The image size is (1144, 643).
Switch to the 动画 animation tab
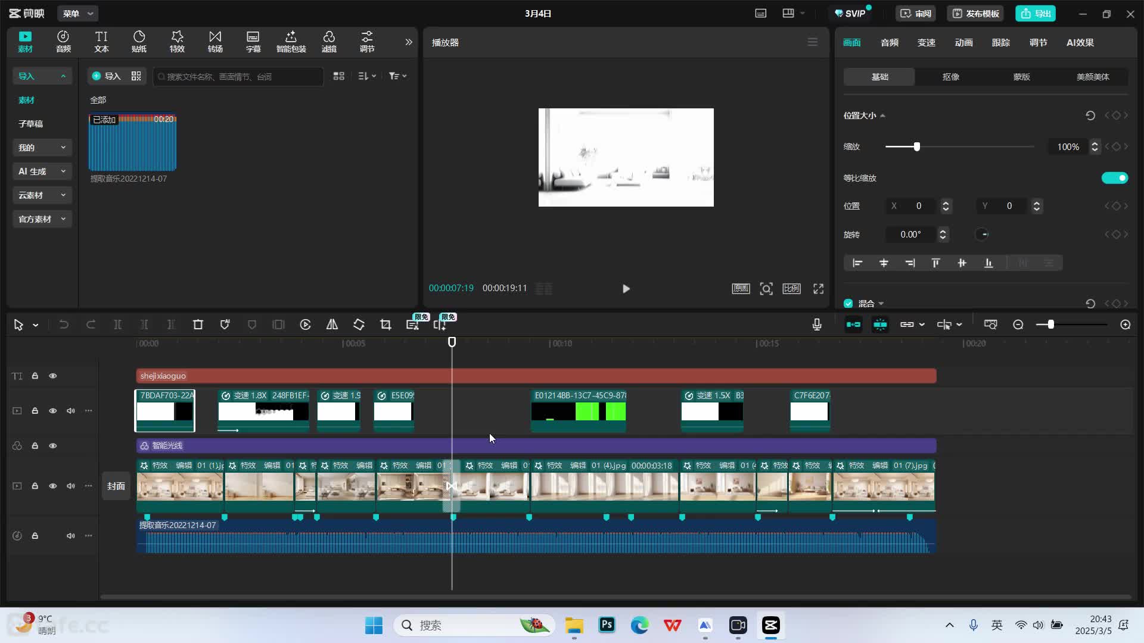pyautogui.click(x=963, y=43)
